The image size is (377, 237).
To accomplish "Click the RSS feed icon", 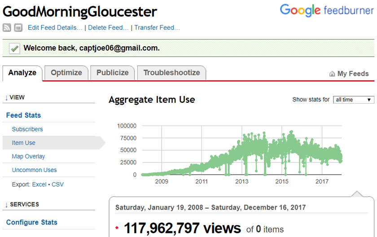I will 7,28.
